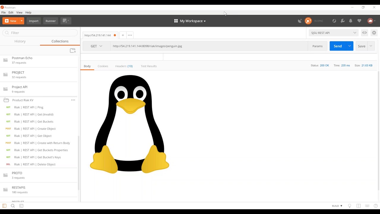The width and height of the screenshot is (380, 214).
Task: Click the Find magnifier icon in status bar
Action: (13, 206)
